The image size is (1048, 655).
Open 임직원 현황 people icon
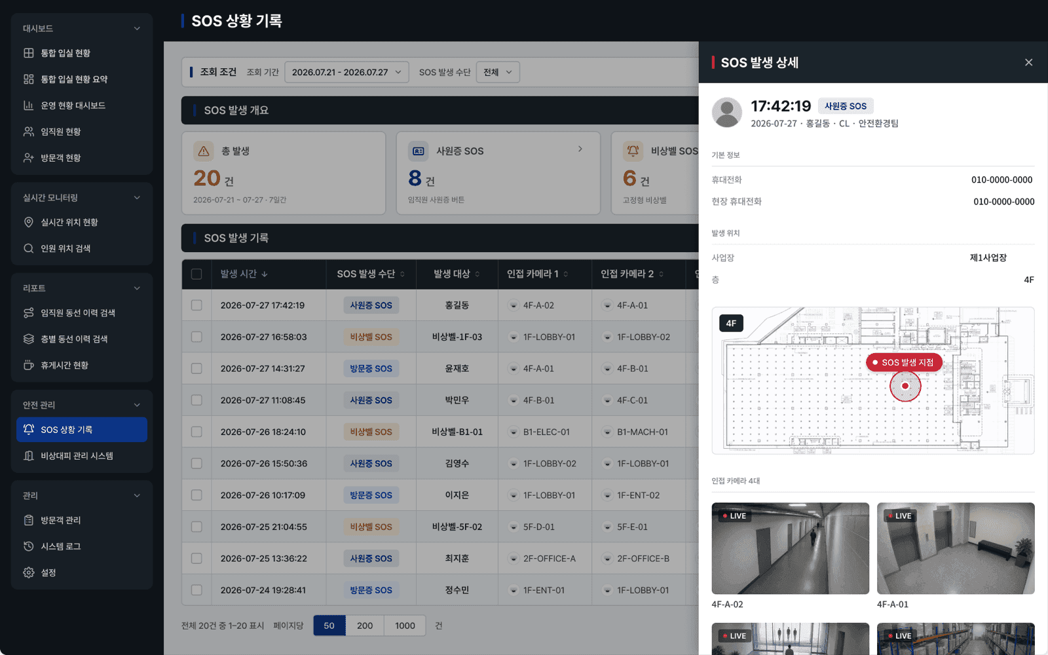[29, 132]
